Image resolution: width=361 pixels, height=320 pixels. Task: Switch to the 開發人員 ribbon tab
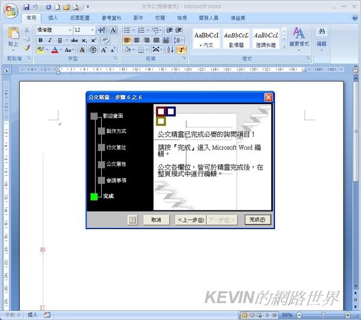(x=209, y=18)
